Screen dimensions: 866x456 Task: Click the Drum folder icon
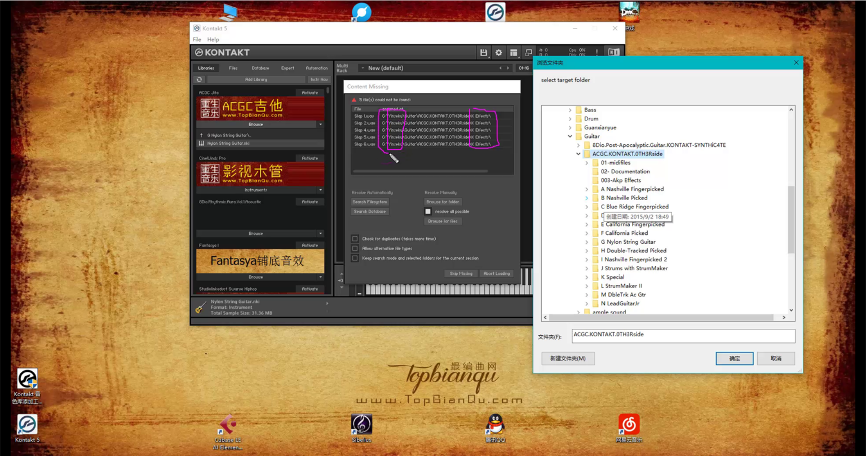(x=579, y=119)
